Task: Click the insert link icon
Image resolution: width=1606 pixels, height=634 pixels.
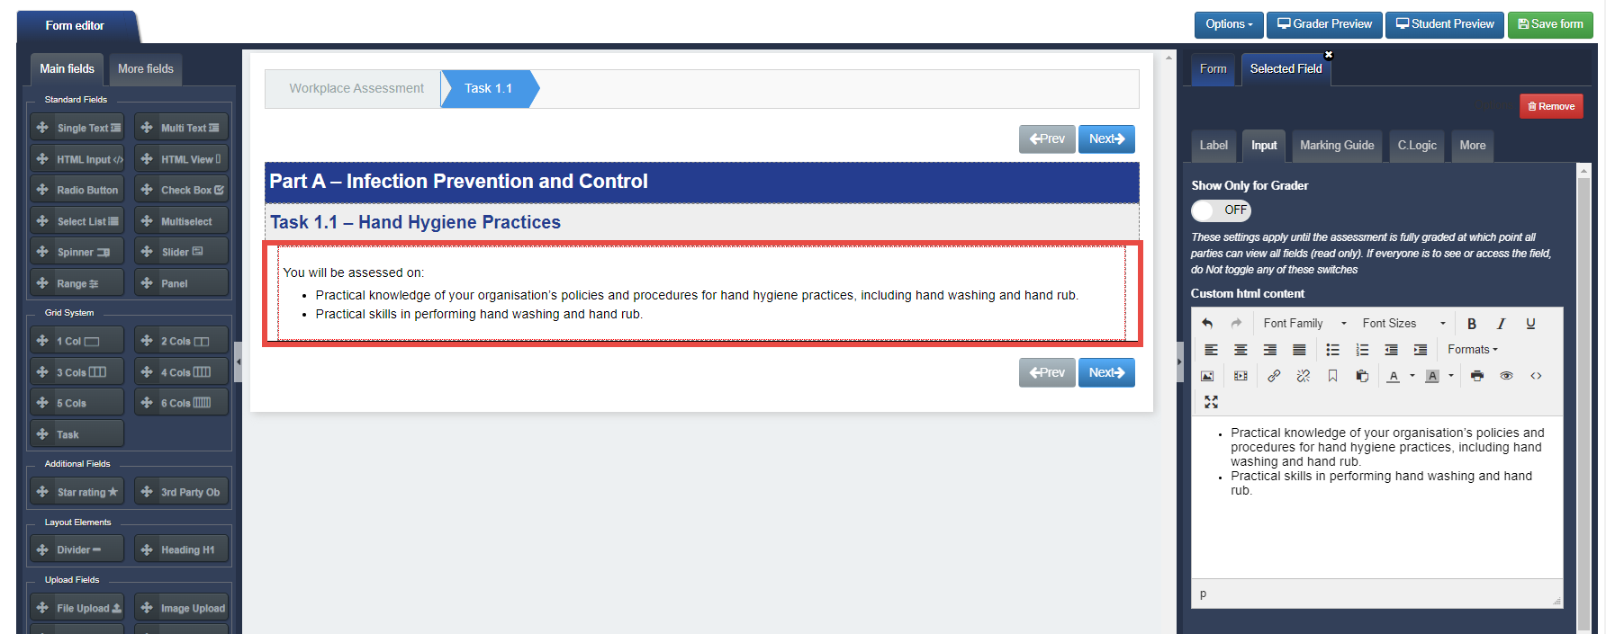Action: tap(1274, 376)
